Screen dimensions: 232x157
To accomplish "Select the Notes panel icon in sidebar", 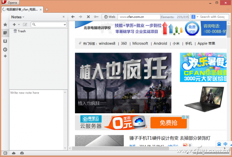I will (5, 33).
